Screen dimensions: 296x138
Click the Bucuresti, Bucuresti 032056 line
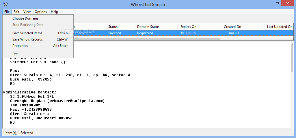tap(41, 118)
